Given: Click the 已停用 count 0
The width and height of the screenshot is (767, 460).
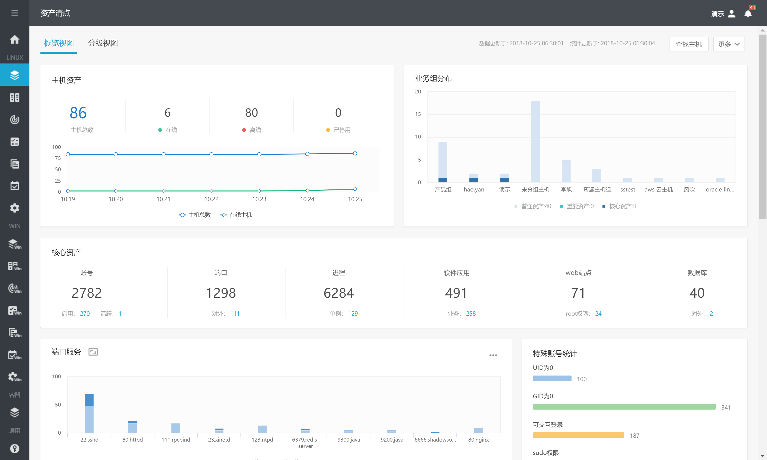Looking at the screenshot, I should click(338, 113).
